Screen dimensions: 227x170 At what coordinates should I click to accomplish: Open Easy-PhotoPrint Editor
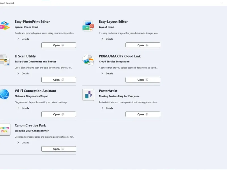pyautogui.click(x=59, y=45)
